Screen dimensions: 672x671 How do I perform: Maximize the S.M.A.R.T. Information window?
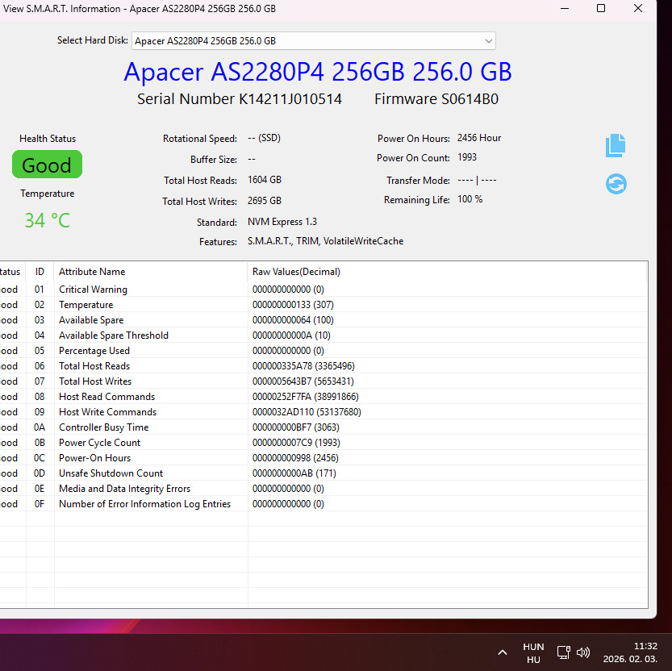click(x=601, y=9)
